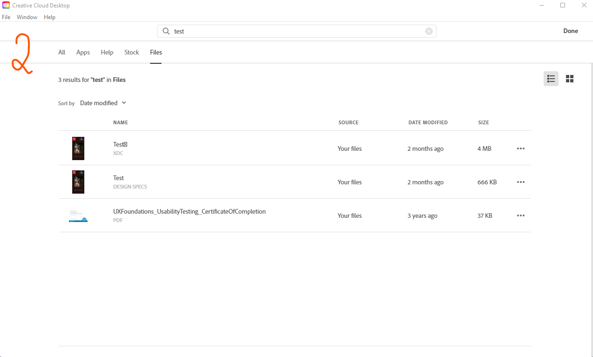Click the Done button
The height and width of the screenshot is (357, 593).
point(570,31)
